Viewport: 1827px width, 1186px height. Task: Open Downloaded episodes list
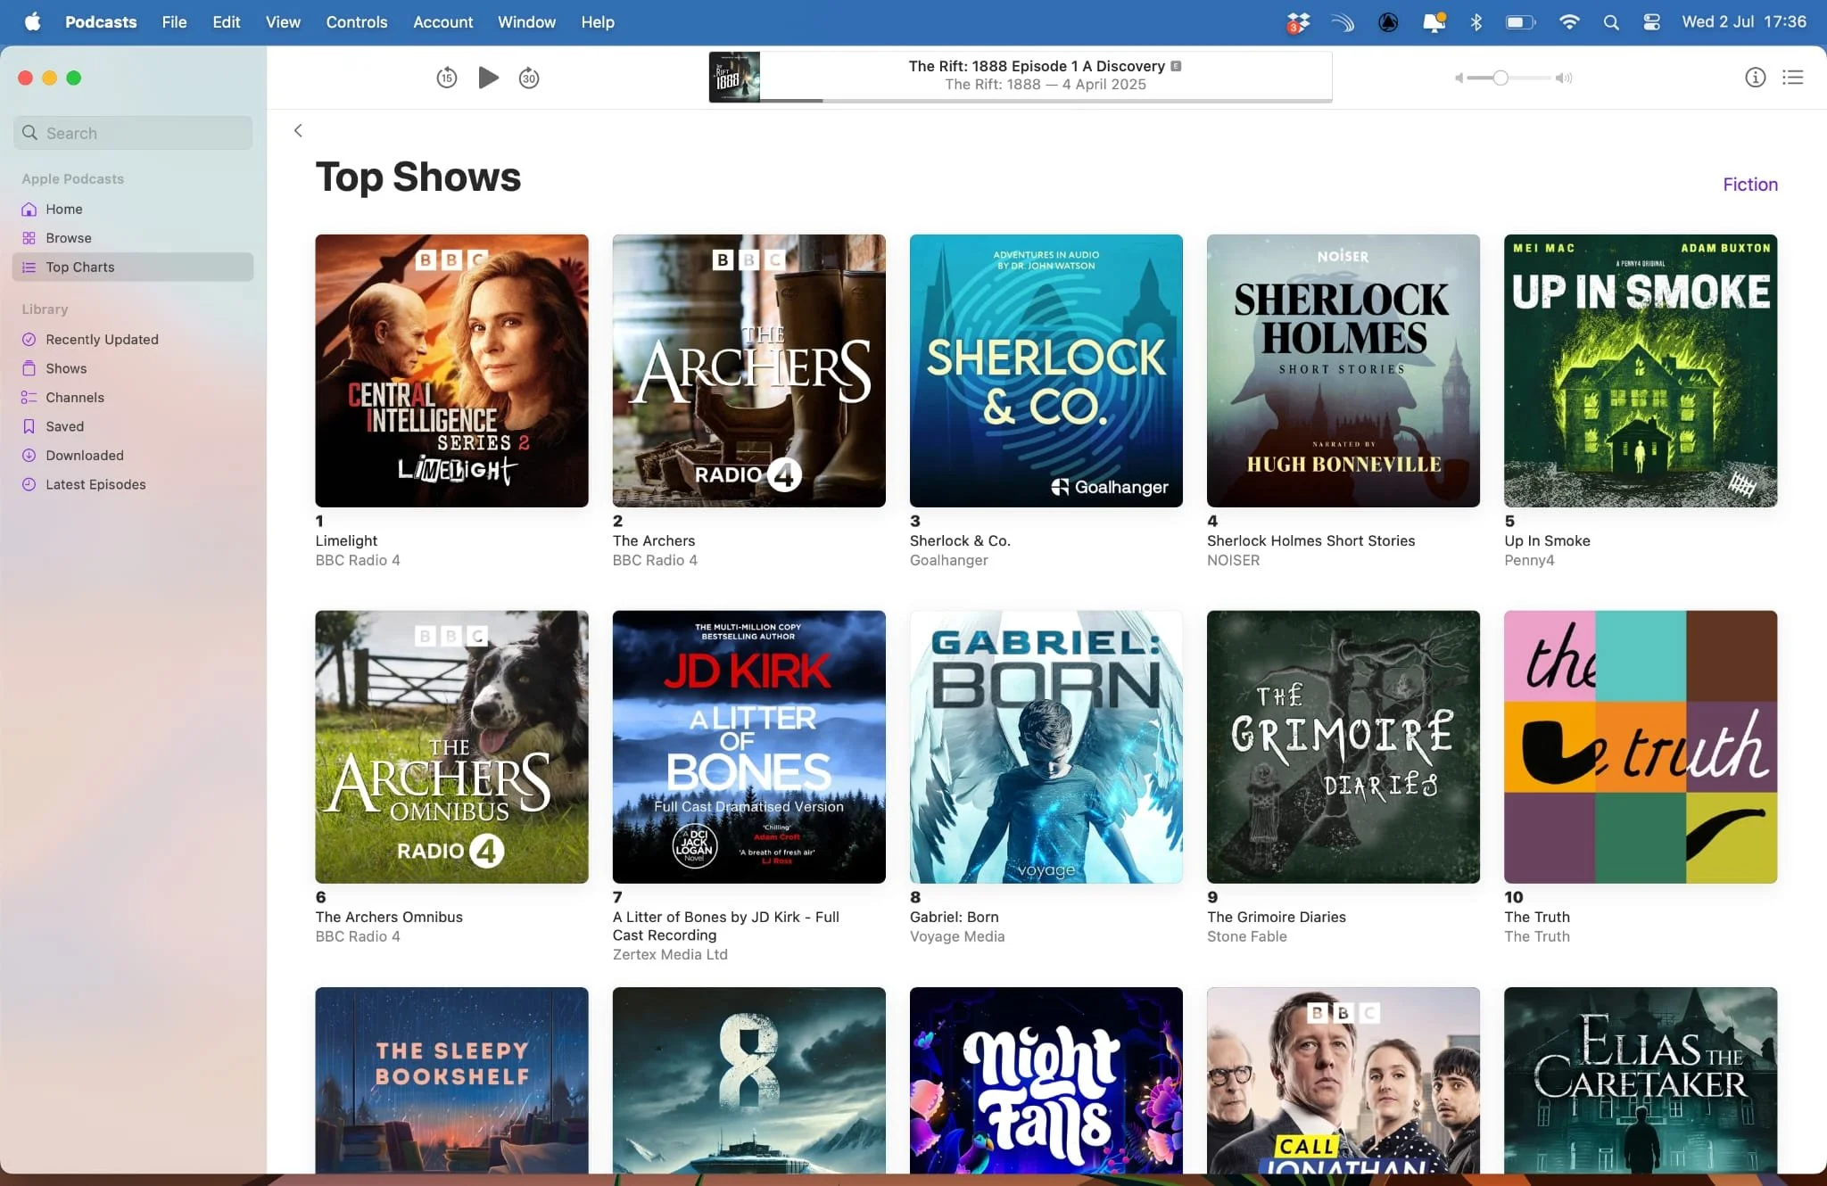click(133, 455)
